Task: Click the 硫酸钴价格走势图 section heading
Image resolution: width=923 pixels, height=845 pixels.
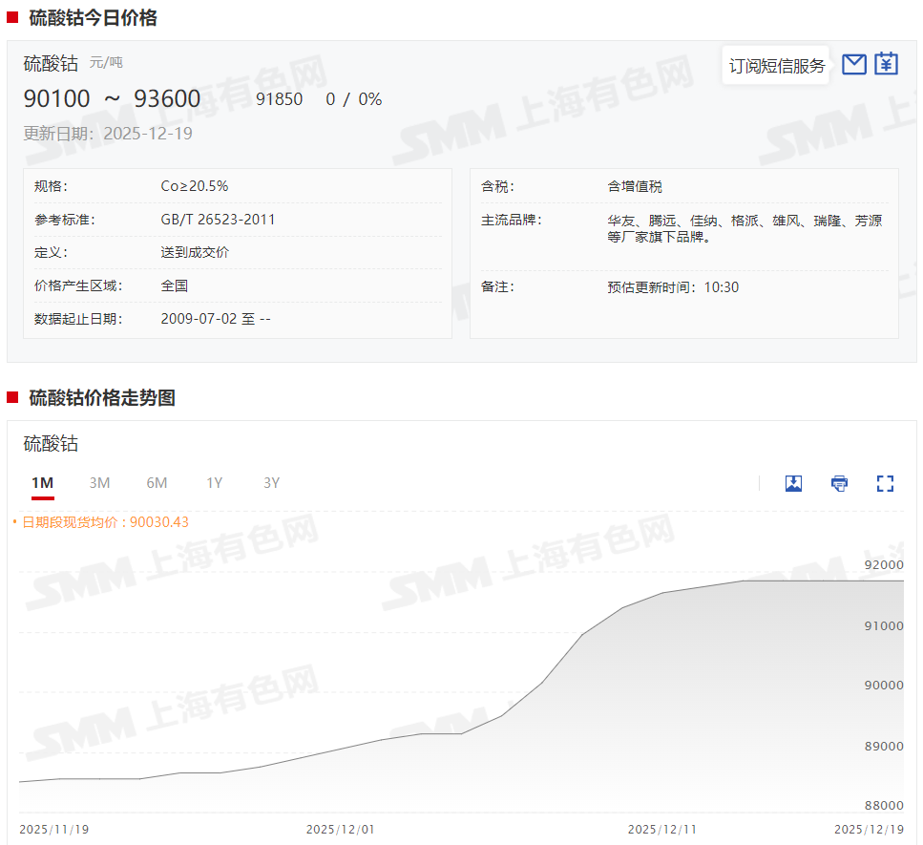Action: coord(102,398)
